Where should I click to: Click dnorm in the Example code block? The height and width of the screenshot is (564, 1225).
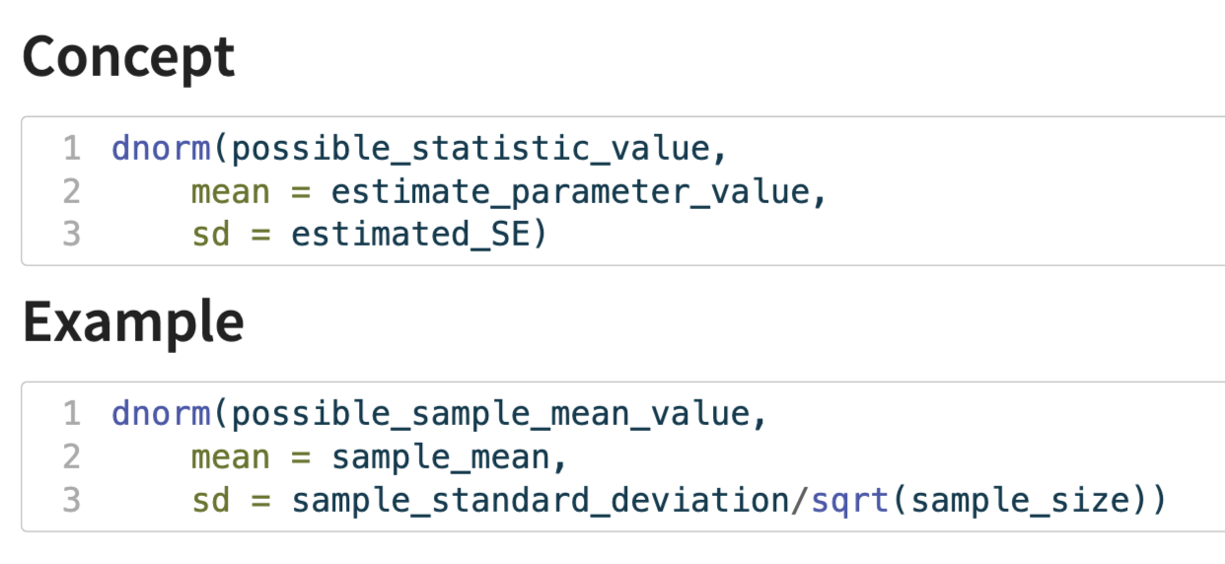tap(161, 413)
